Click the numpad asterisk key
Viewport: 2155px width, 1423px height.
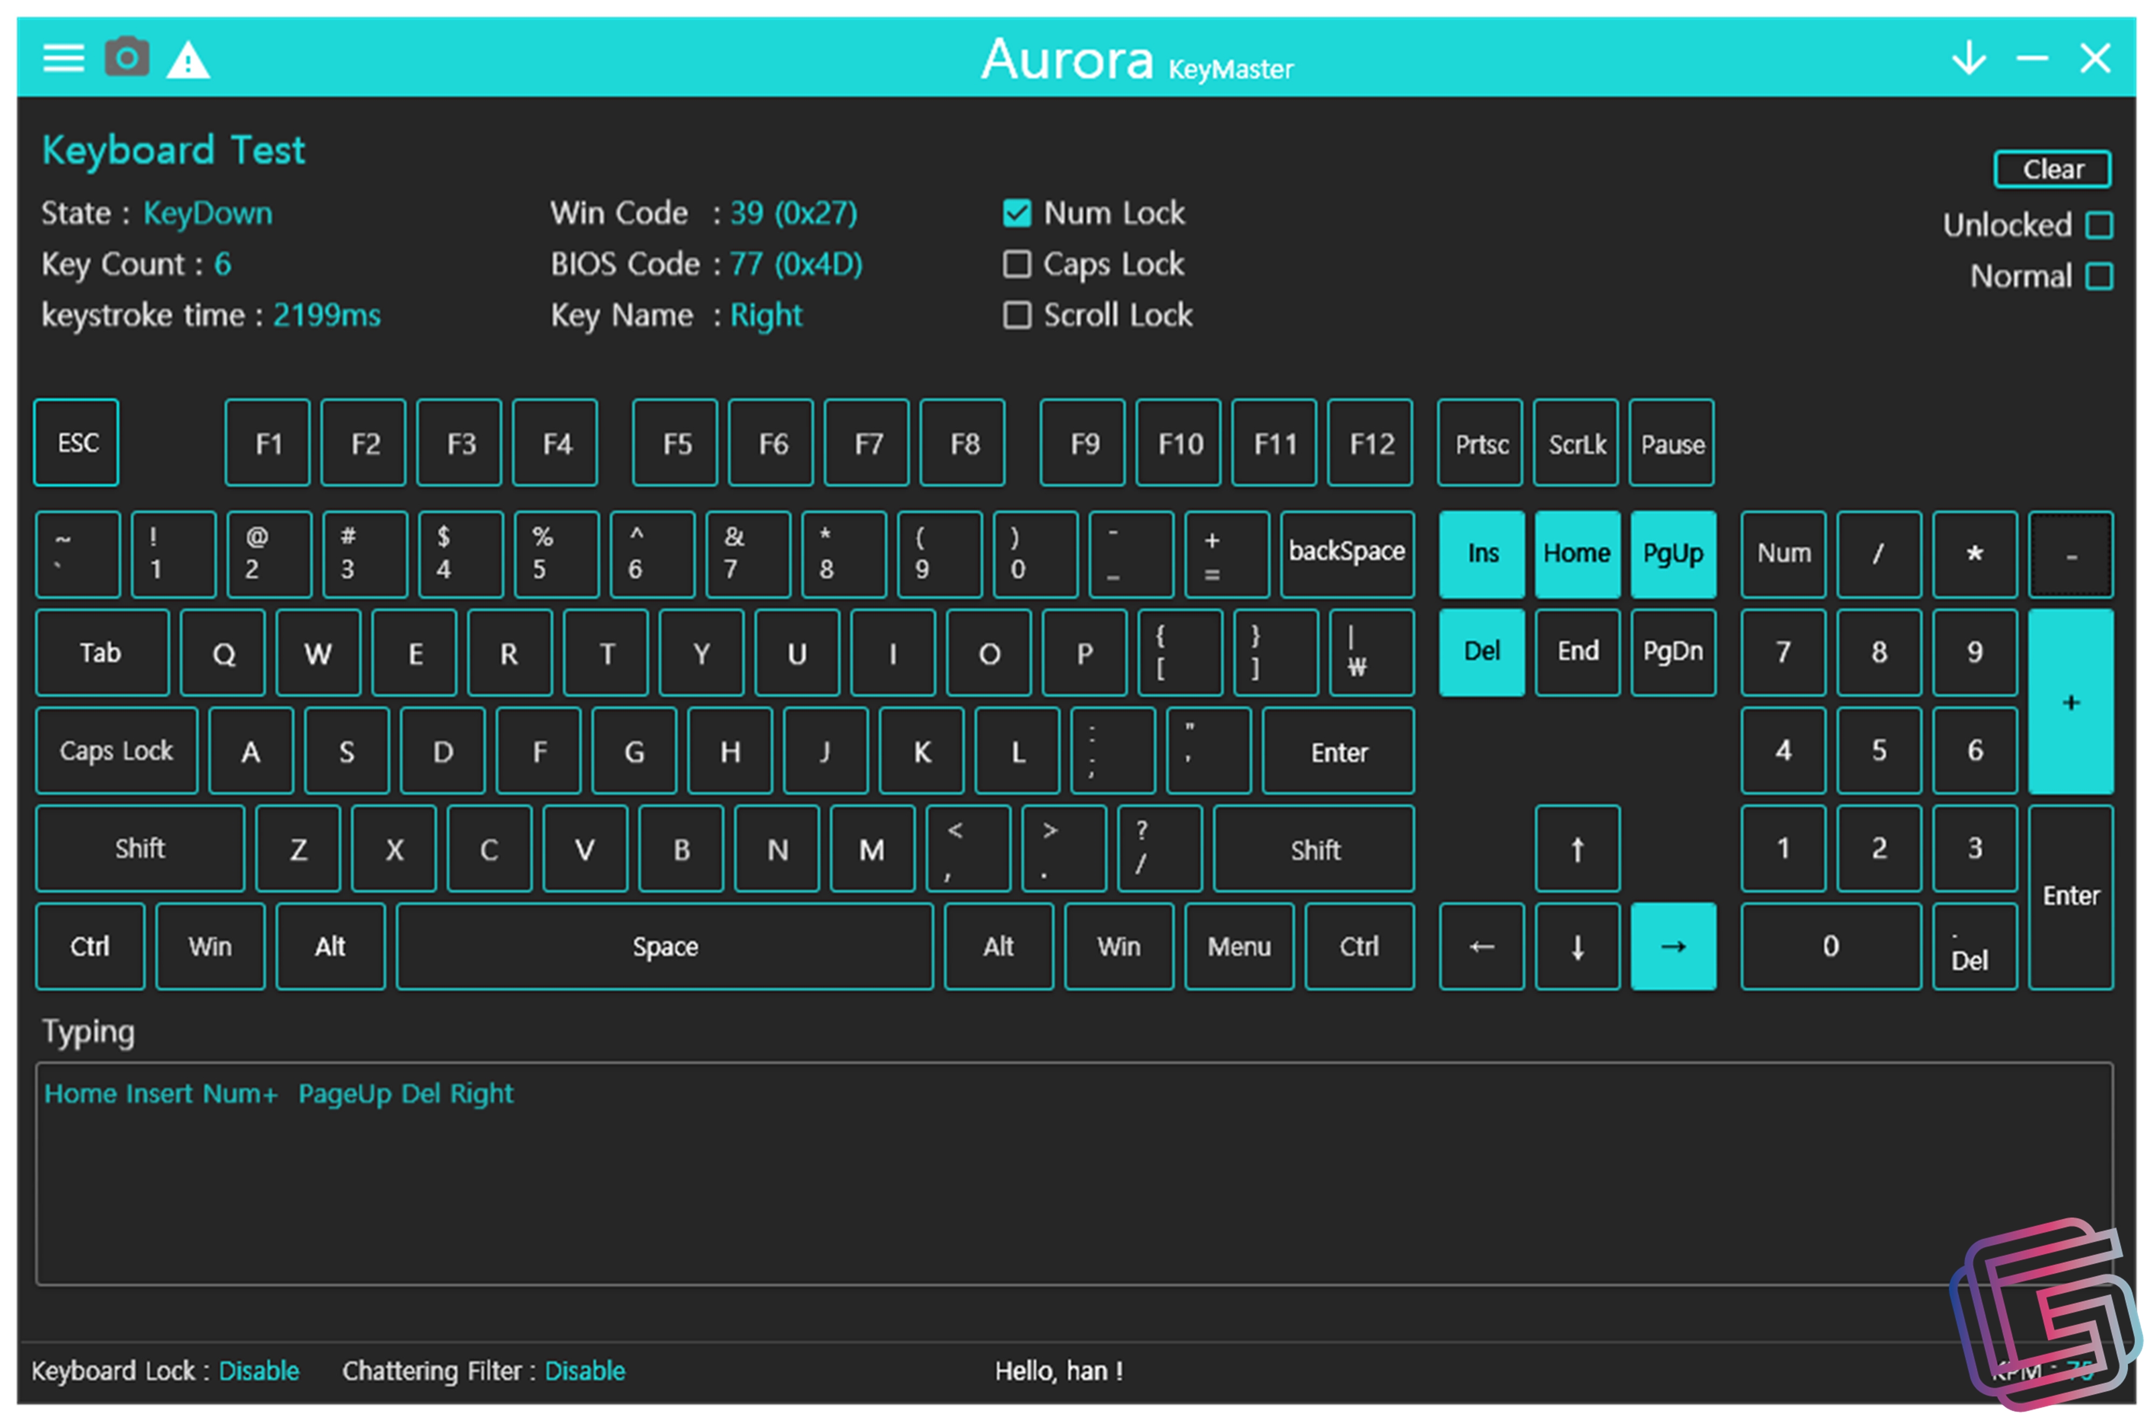click(x=1975, y=555)
